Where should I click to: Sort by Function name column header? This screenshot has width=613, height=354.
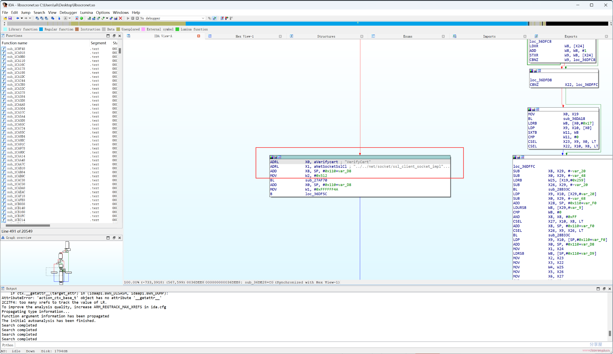click(x=45, y=43)
